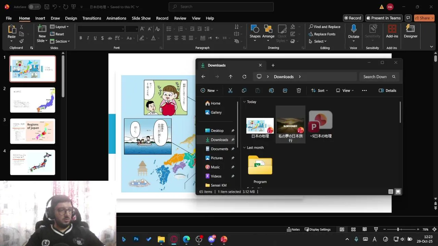Refresh the Downloads folder view
Viewport: 438px width, 246px height.
point(244,77)
